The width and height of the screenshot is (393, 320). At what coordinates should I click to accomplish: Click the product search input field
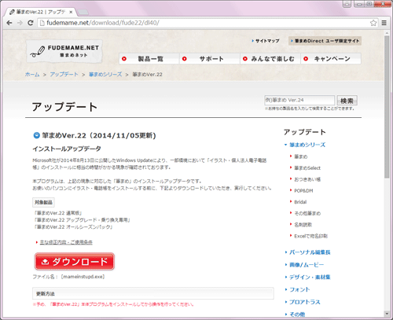pos(299,100)
